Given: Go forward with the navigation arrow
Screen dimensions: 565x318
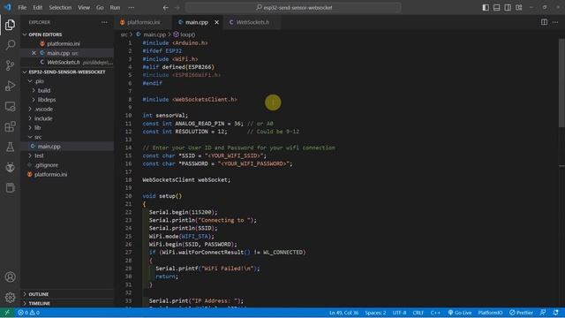Looking at the screenshot, I should (177, 8).
